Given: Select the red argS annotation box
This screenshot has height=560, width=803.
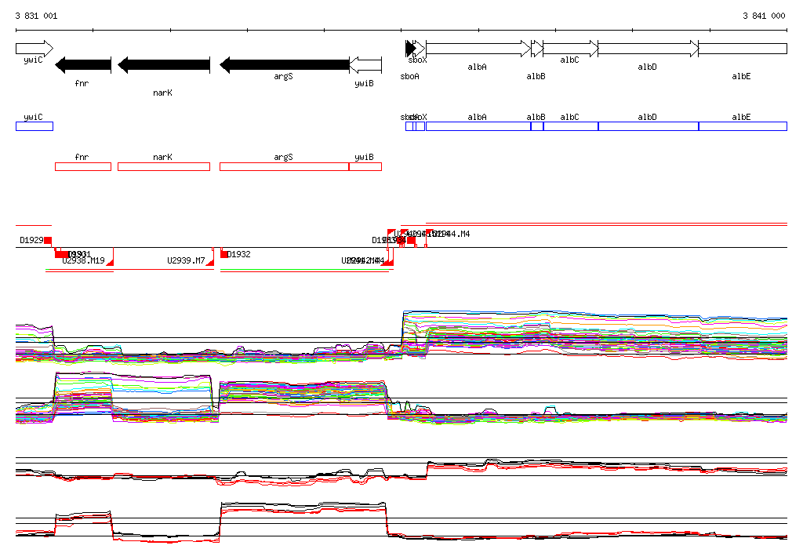Looking at the screenshot, I should coord(284,166).
